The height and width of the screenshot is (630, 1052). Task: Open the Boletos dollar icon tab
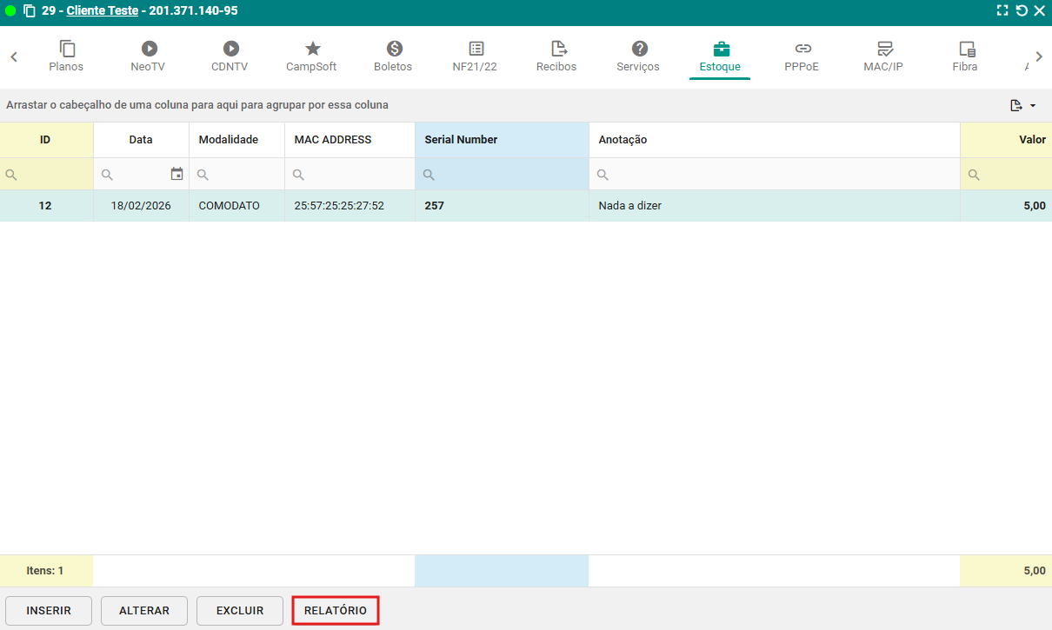click(393, 50)
